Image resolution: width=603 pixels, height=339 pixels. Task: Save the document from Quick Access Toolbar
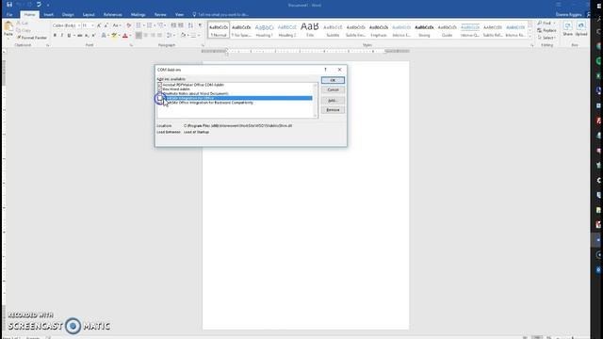(9, 5)
